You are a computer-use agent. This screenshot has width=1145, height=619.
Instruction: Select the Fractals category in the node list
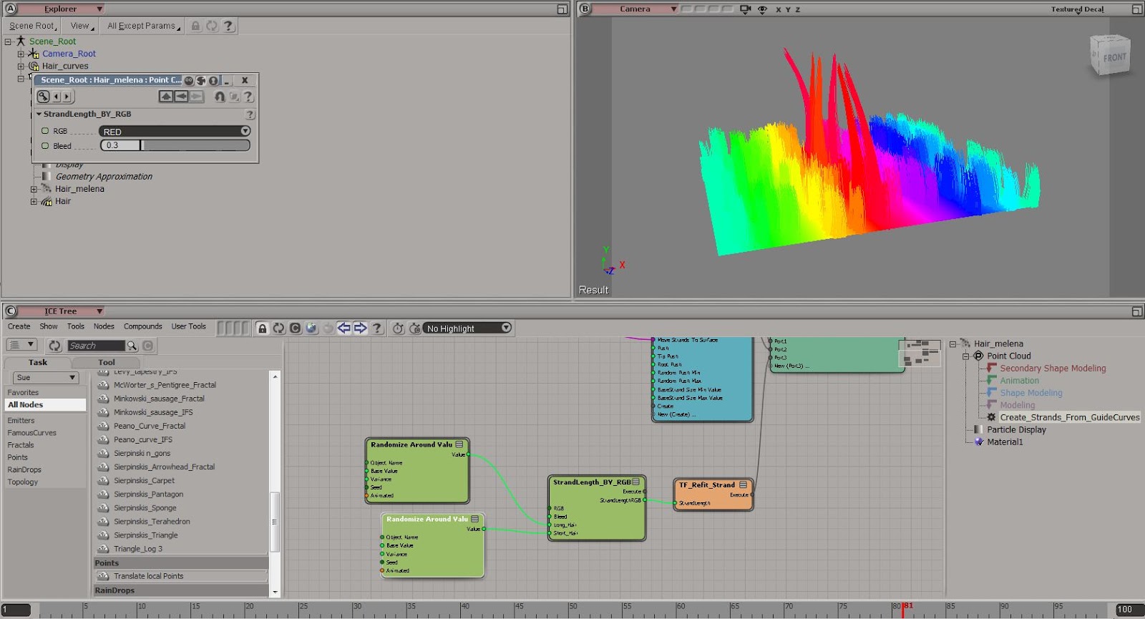tap(21, 445)
